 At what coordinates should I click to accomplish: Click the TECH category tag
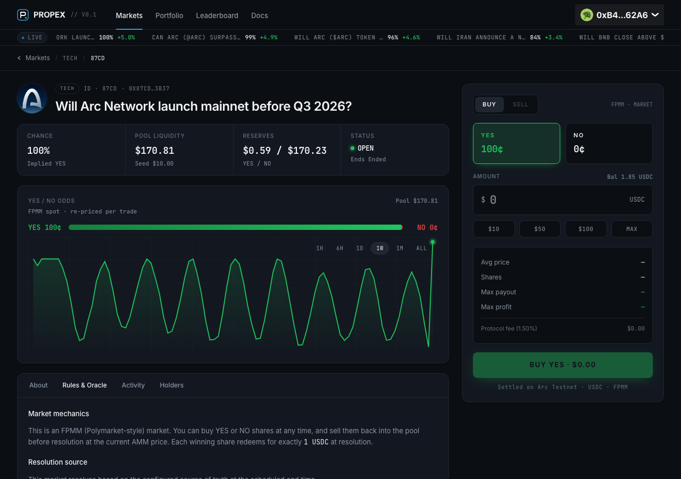[x=68, y=88]
